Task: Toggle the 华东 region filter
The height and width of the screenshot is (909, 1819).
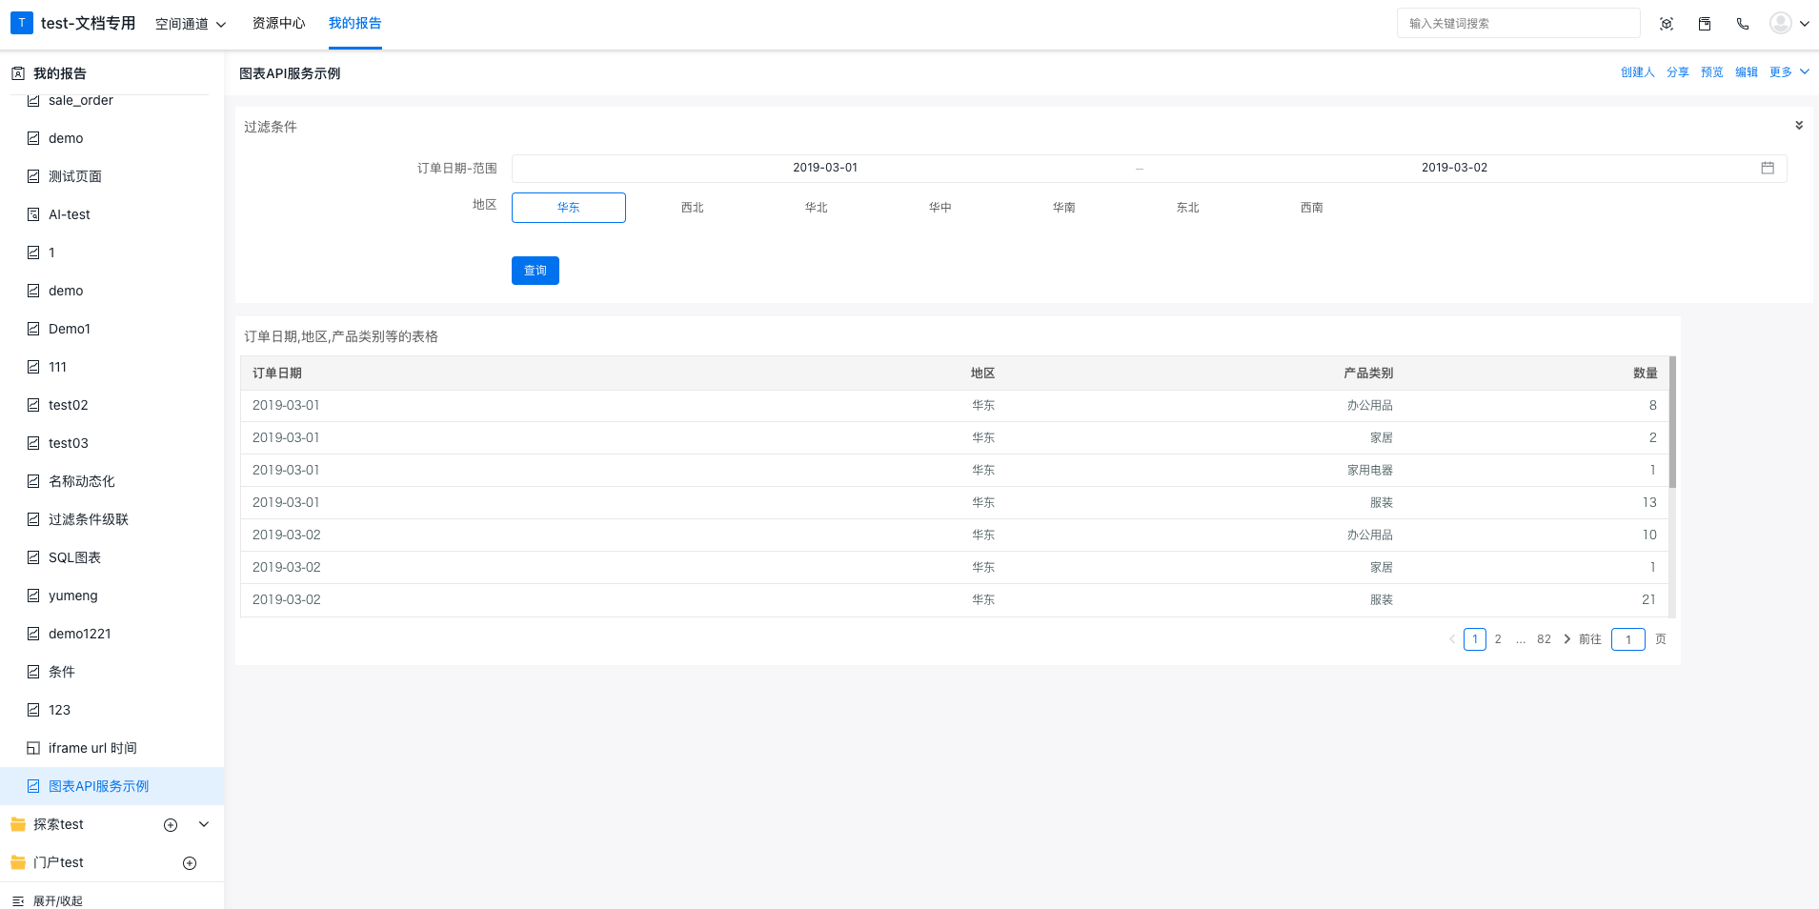Action: click(569, 208)
